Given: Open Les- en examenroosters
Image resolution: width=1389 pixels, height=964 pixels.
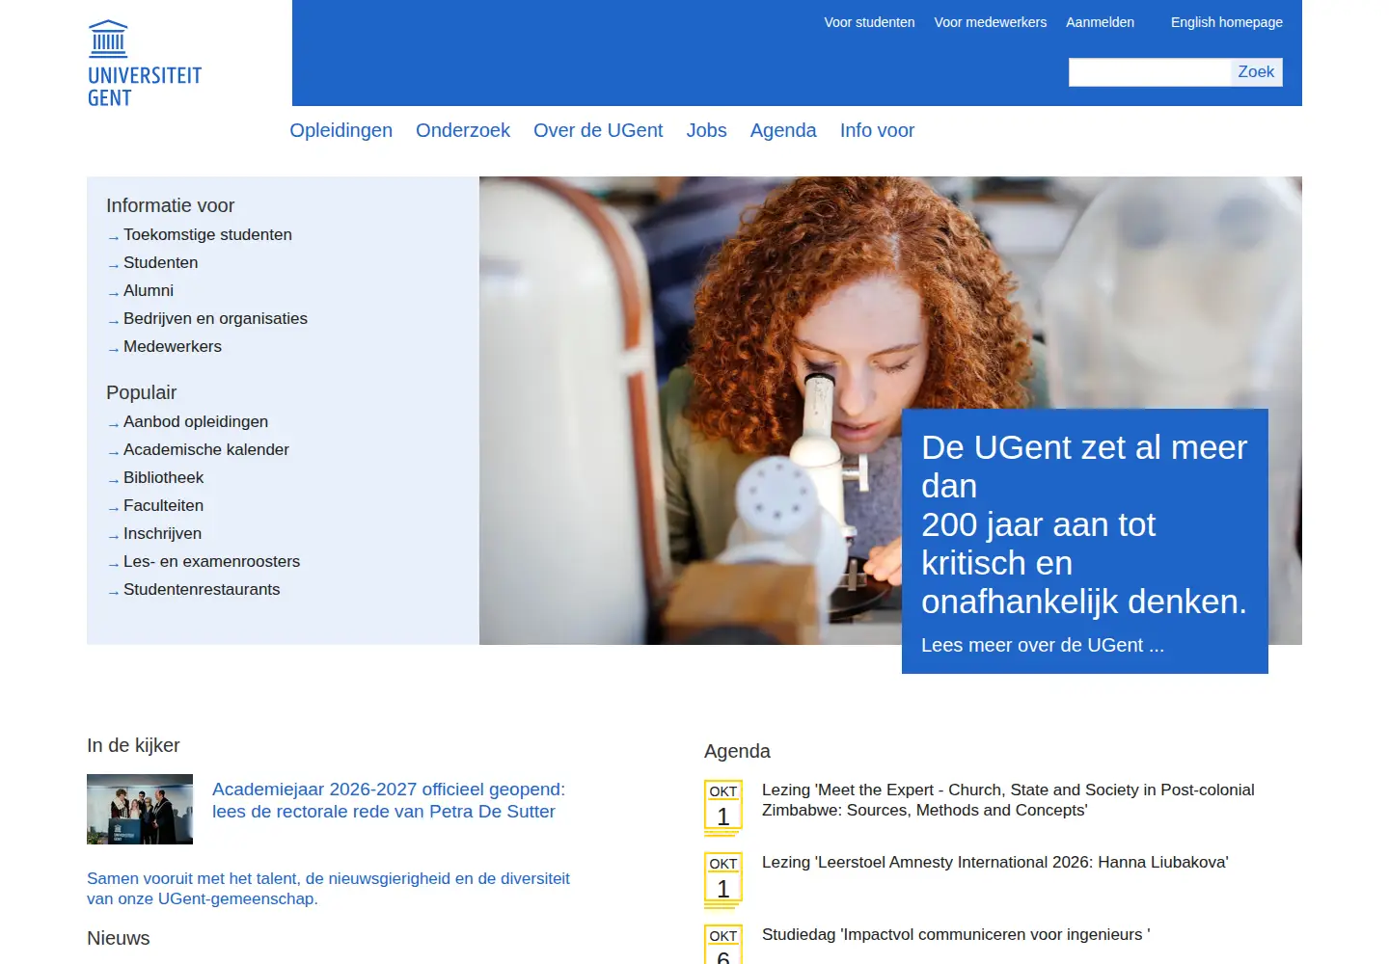Looking at the screenshot, I should [x=211, y=561].
